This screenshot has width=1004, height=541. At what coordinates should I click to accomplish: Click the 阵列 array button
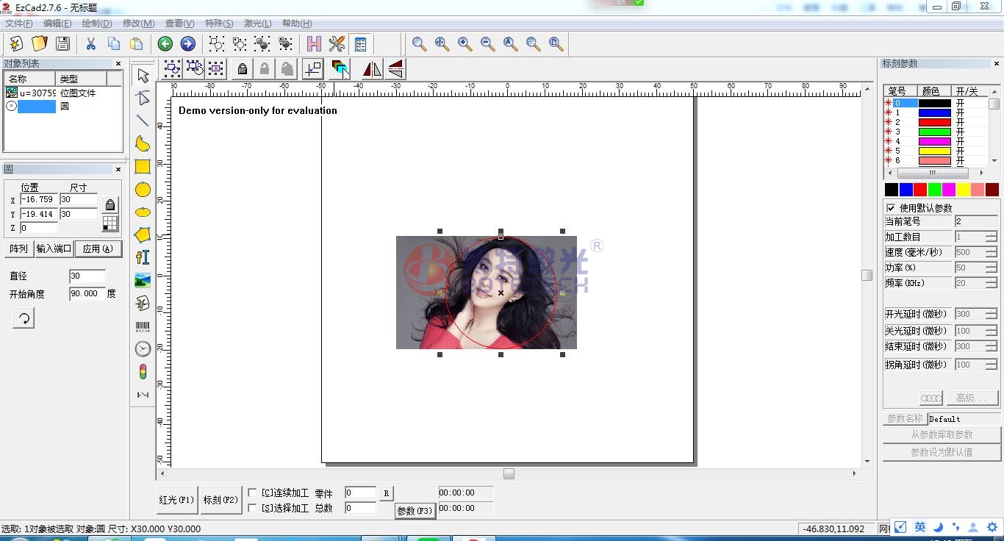pos(19,248)
